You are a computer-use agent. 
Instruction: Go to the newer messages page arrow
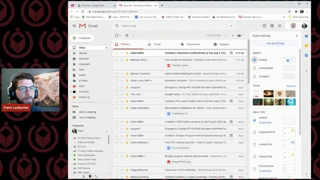[226, 35]
